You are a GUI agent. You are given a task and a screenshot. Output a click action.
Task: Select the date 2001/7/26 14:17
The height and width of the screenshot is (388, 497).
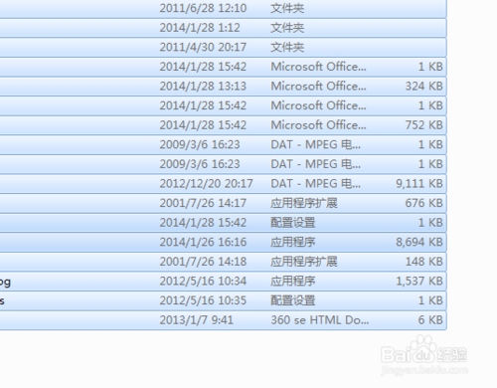[x=203, y=203]
